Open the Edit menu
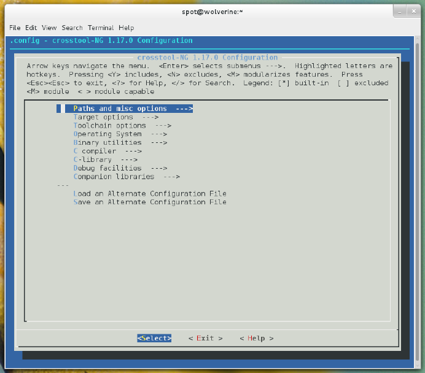This screenshot has height=373, width=425. tap(31, 28)
